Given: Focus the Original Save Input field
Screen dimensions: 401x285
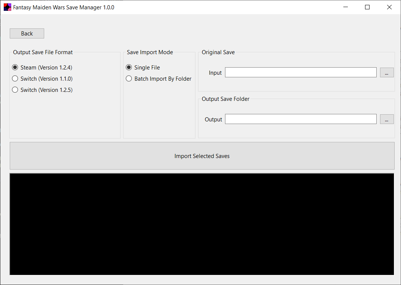Looking at the screenshot, I should [x=301, y=72].
